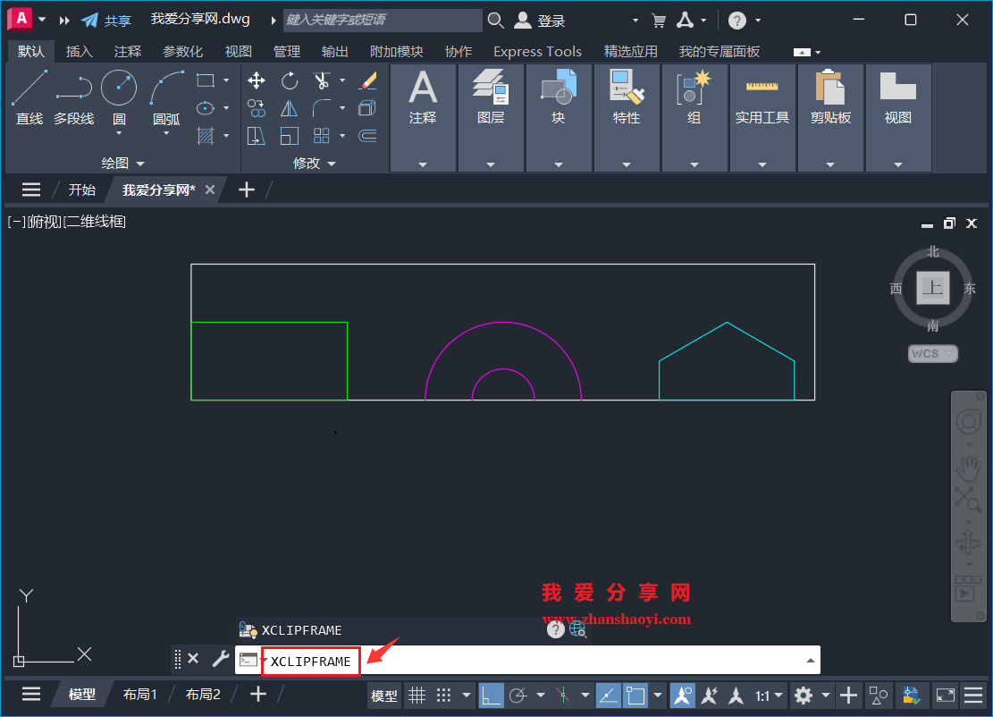Toggle ortho mode in the status bar

click(492, 695)
